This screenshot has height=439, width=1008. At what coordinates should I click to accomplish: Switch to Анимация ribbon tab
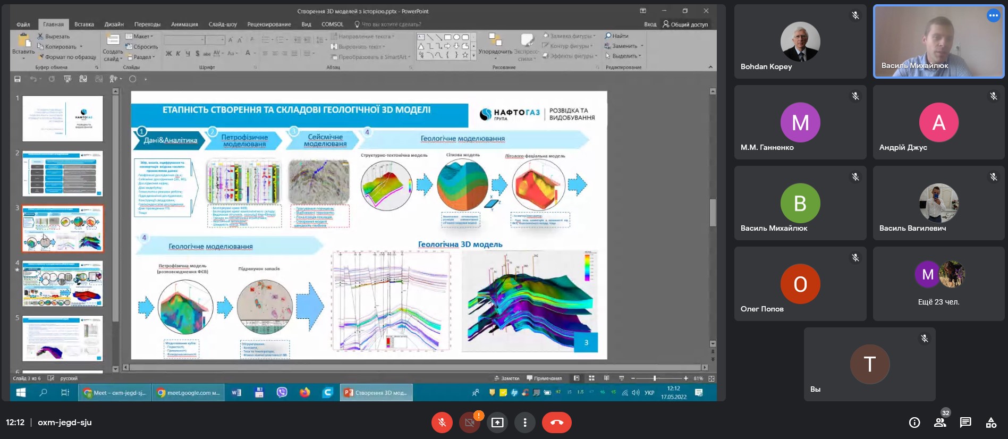(x=184, y=24)
